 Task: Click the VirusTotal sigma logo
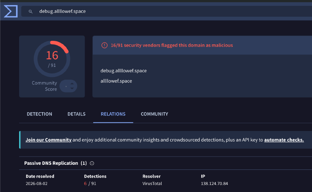[x=11, y=11]
